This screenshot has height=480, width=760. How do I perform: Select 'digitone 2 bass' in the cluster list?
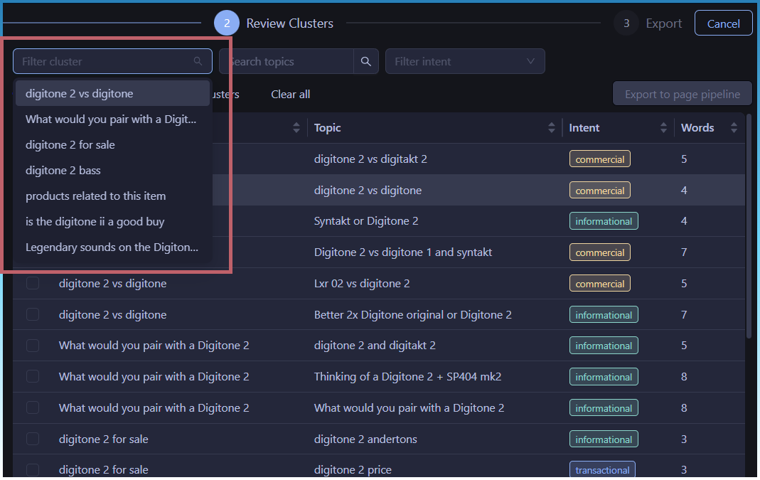[x=63, y=171]
